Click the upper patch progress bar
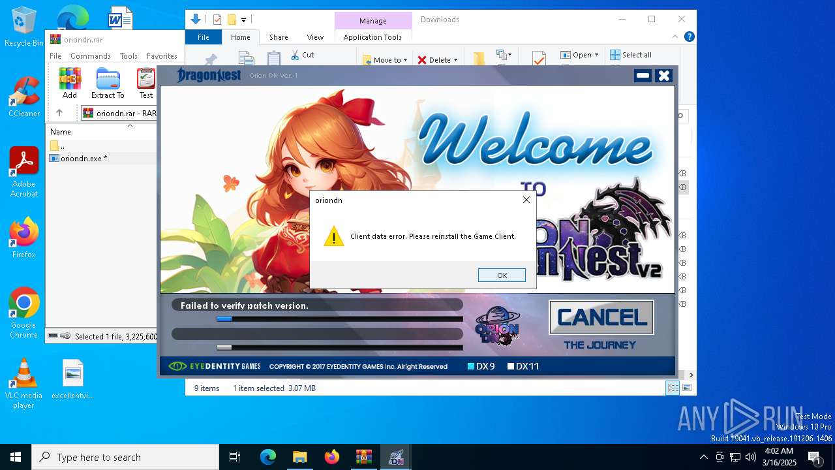The height and width of the screenshot is (470, 835). [x=340, y=319]
